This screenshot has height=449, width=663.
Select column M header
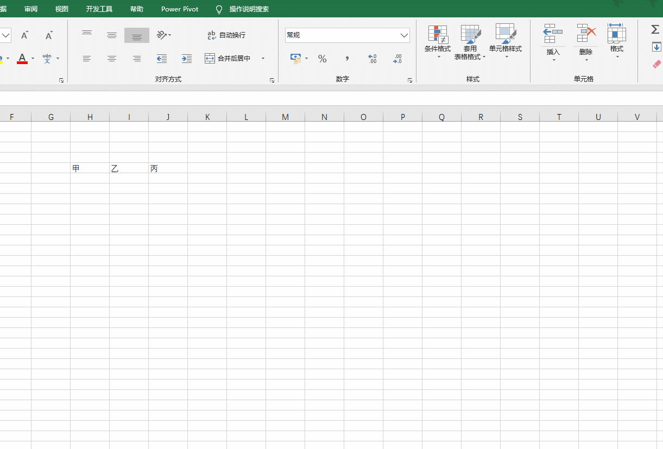coord(286,117)
